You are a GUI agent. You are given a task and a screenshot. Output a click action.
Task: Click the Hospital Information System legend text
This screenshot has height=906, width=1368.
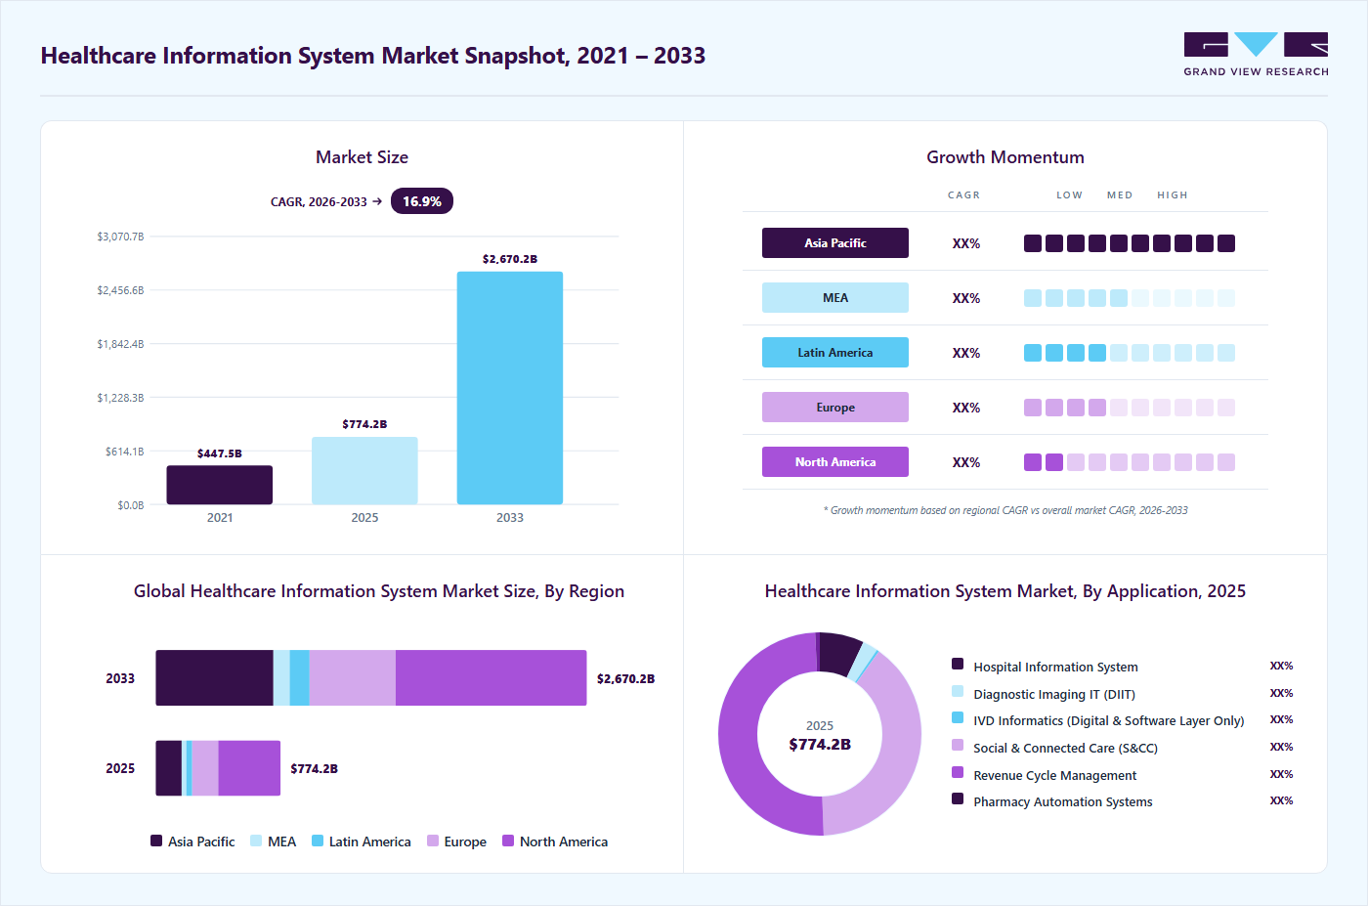click(1055, 667)
